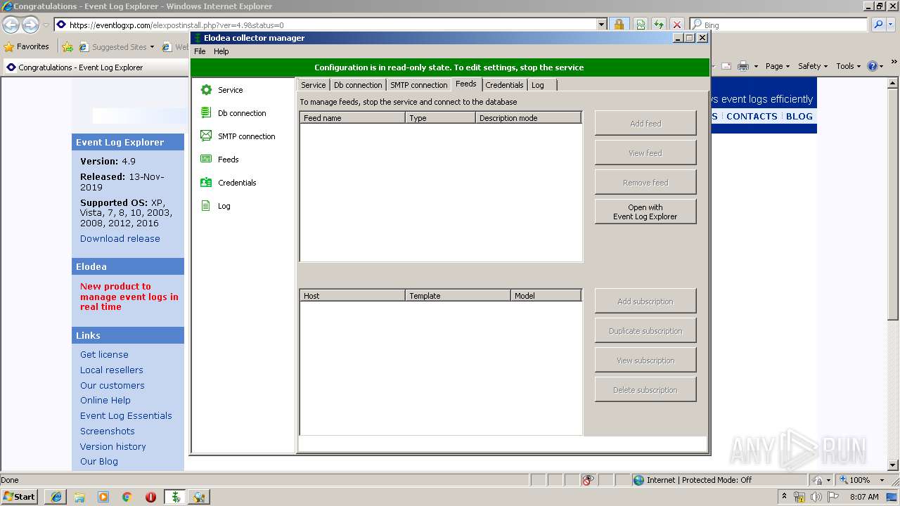Open Chrome from the taskbar
This screenshot has height=506, width=900.
click(127, 497)
